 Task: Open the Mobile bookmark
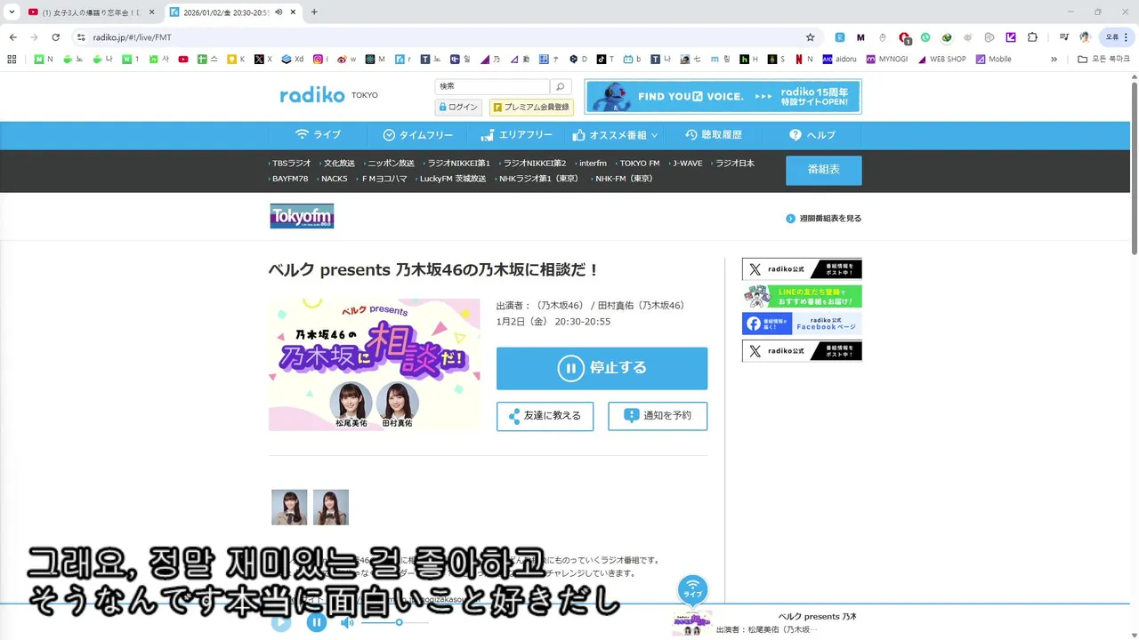point(994,60)
